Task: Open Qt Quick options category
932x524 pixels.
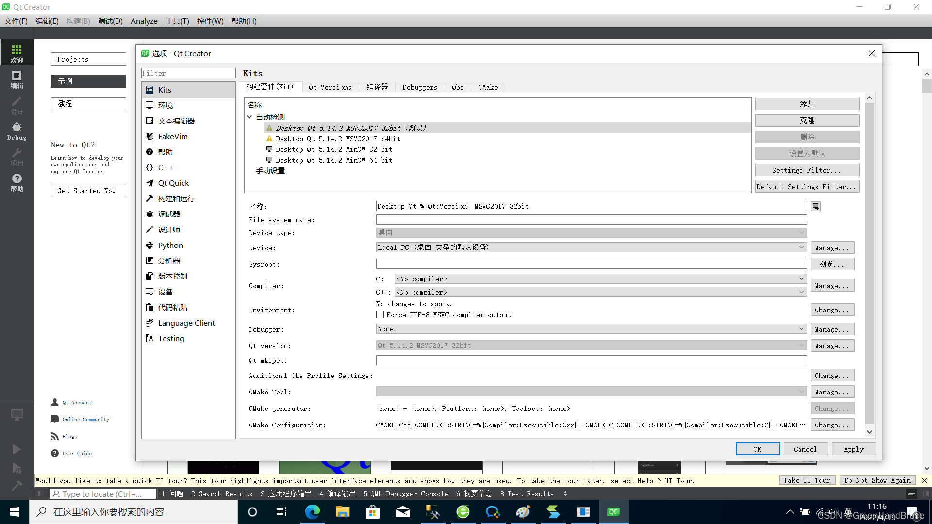Action: [173, 183]
